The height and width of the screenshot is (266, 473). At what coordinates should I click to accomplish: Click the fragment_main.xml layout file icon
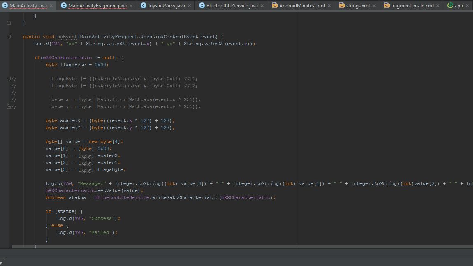pyautogui.click(x=386, y=5)
